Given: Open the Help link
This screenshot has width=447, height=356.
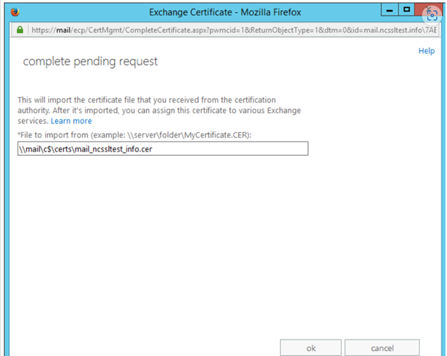Looking at the screenshot, I should click(x=426, y=51).
